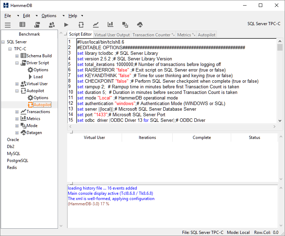
Task: Select the Script Editor tab
Action: point(80,34)
